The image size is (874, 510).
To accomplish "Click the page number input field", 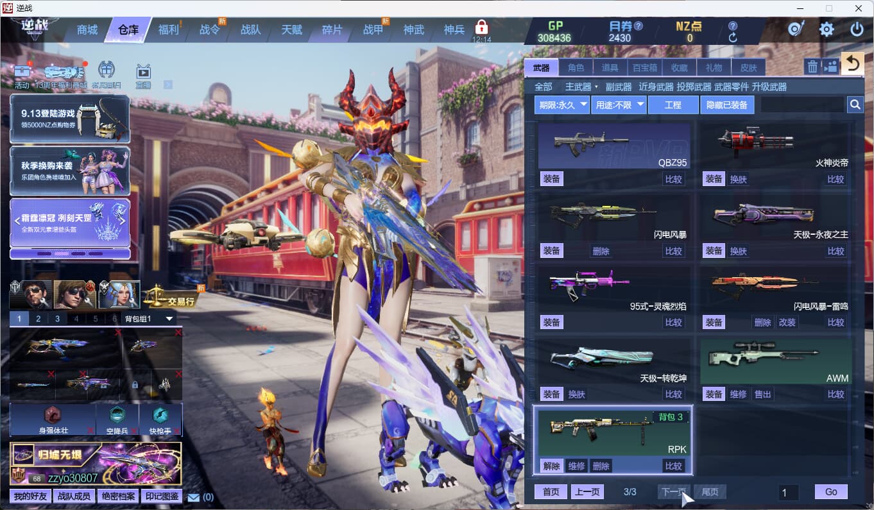I will pyautogui.click(x=789, y=492).
